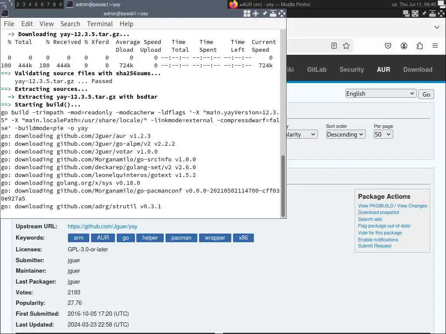446x334 pixels.
Task: Open the Pocket save icon in Firefox
Action: [388, 46]
